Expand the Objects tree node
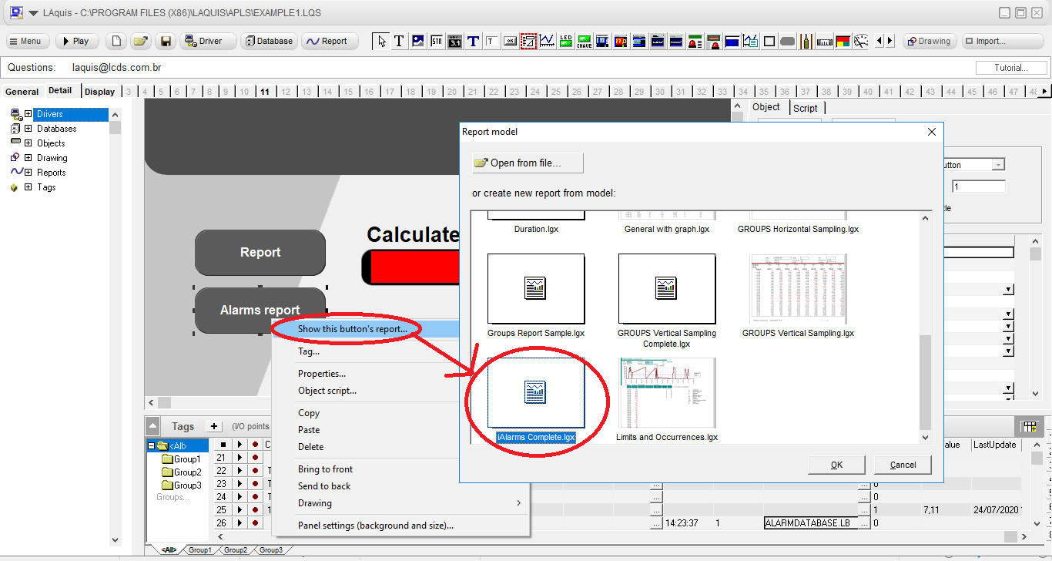1052x561 pixels. 28,143
